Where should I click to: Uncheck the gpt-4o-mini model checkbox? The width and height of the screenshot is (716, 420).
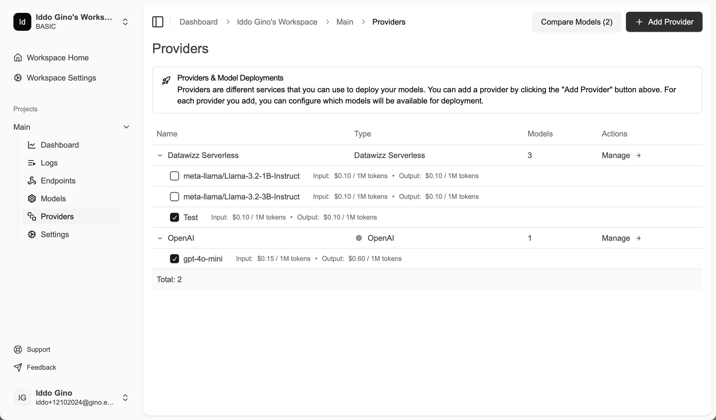(x=175, y=259)
